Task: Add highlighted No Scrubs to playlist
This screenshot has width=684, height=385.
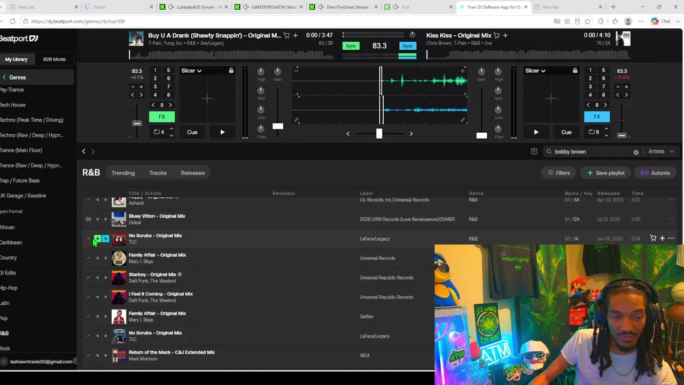Action: point(662,238)
